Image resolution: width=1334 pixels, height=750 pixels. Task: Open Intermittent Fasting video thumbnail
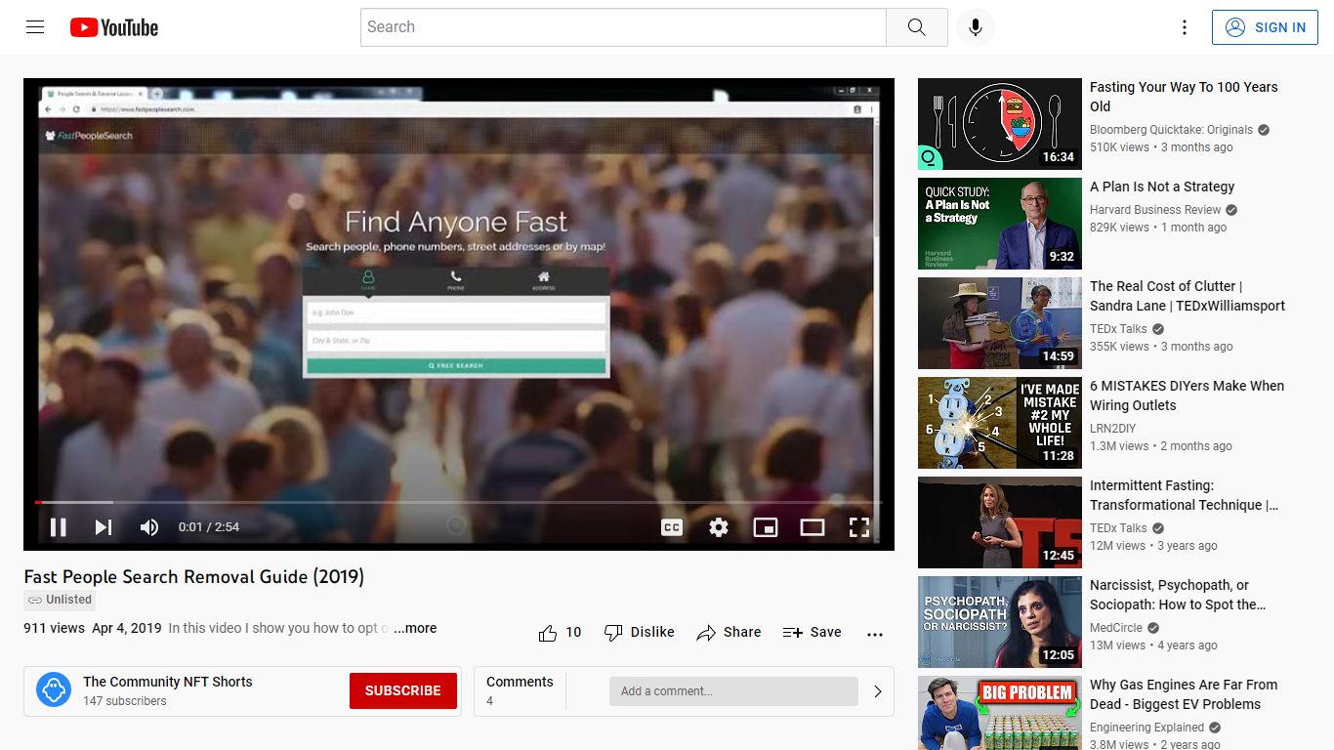pyautogui.click(x=1000, y=522)
